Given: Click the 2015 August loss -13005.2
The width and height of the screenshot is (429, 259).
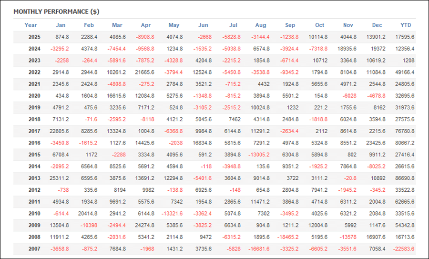Looking at the screenshot, I should click(258, 155).
